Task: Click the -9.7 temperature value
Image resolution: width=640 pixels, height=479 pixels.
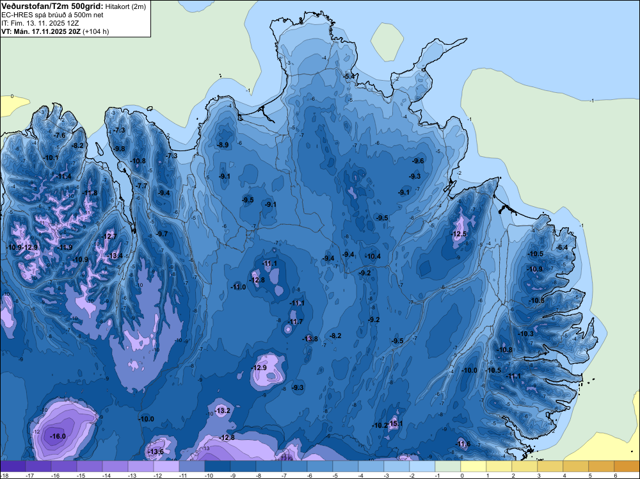Action: 162,234
